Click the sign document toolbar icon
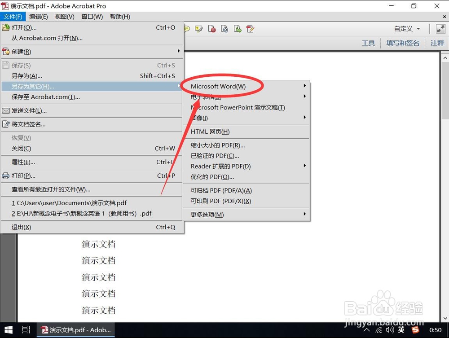The height and width of the screenshot is (338, 449). tap(250, 28)
